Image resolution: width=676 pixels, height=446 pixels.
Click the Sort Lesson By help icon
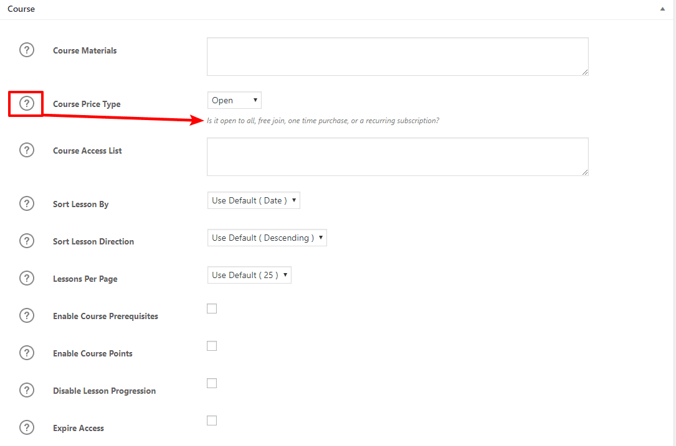tap(27, 203)
